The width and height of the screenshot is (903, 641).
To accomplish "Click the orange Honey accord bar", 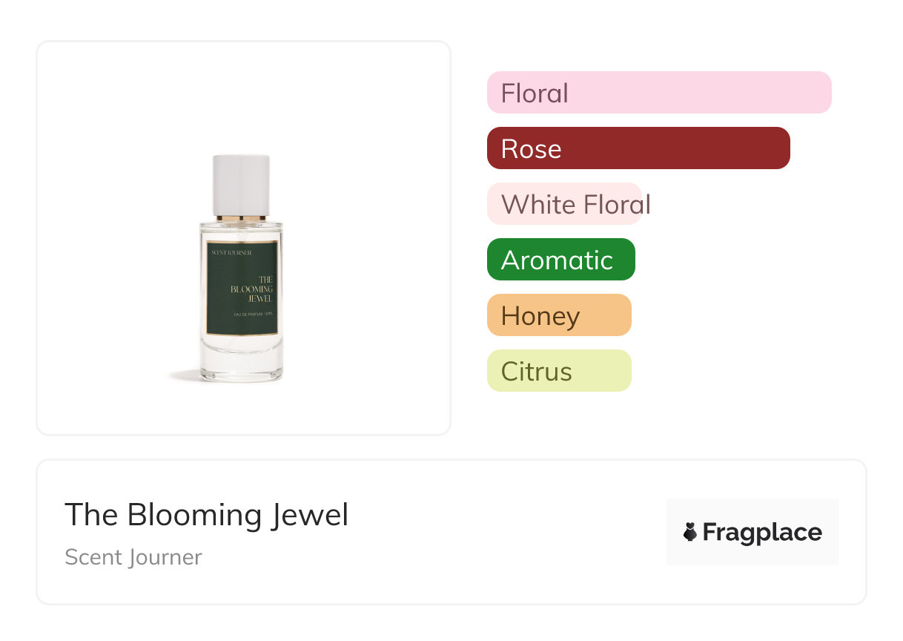I will pos(558,315).
